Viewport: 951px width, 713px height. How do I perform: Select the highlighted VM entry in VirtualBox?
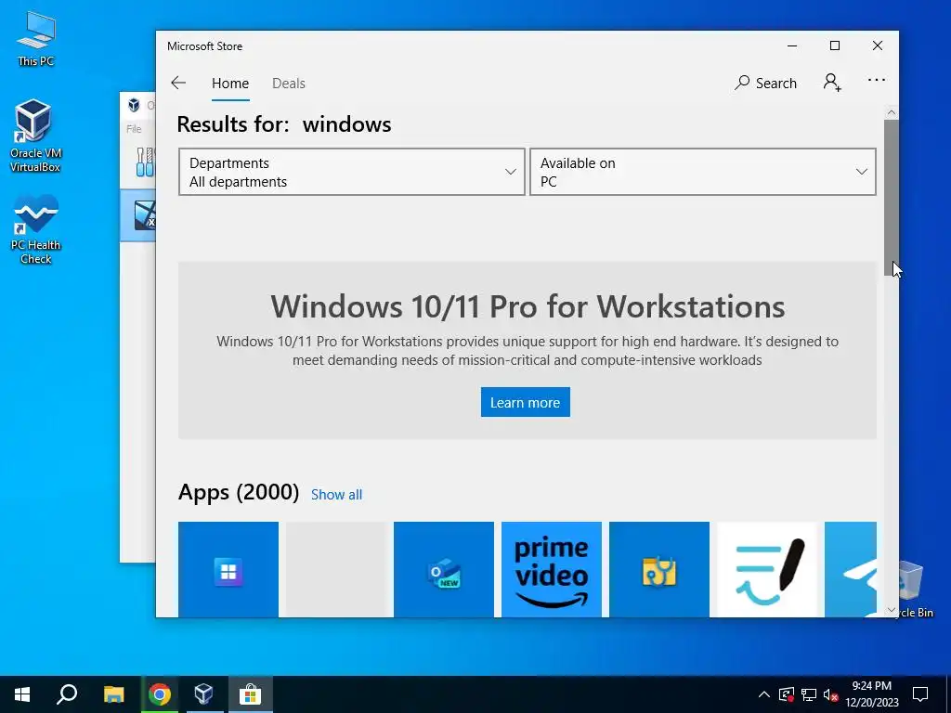coord(137,215)
